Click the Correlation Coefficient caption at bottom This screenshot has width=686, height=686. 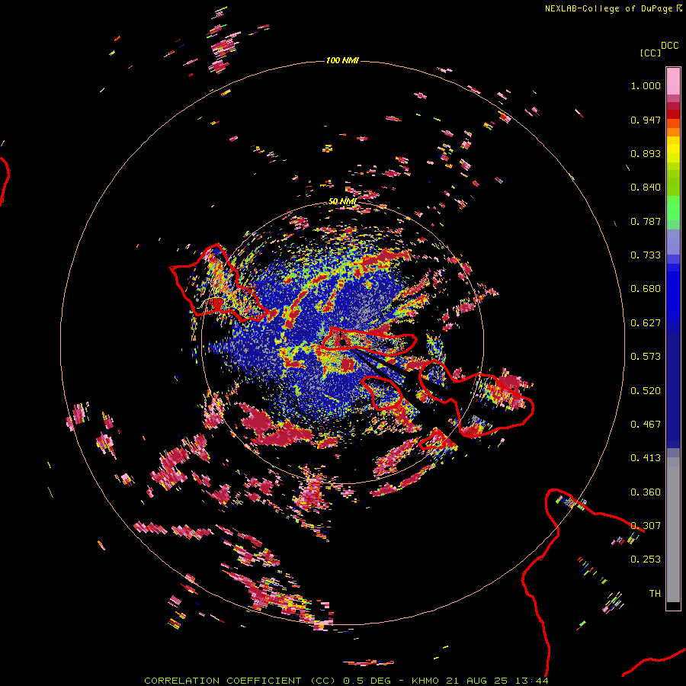[x=346, y=681]
